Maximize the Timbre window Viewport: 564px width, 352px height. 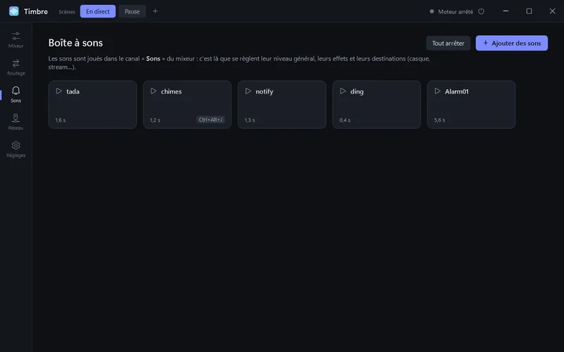(x=529, y=11)
